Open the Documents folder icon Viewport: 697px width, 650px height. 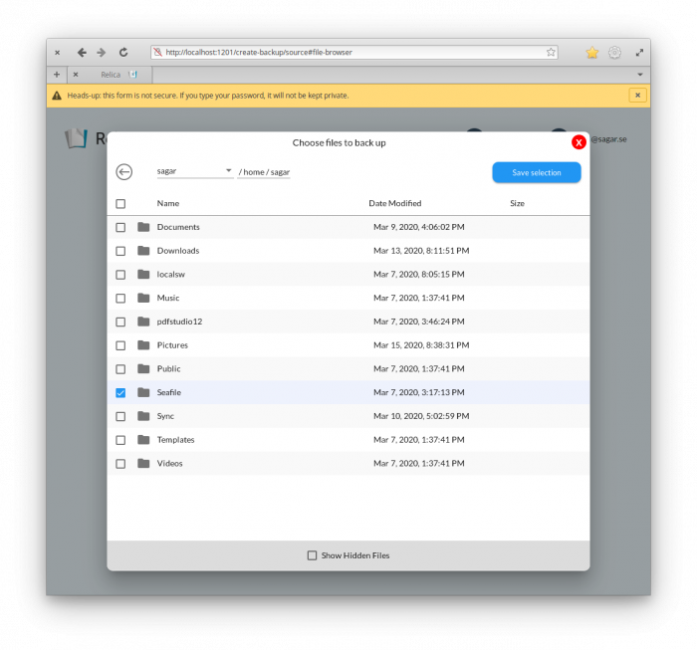(143, 227)
